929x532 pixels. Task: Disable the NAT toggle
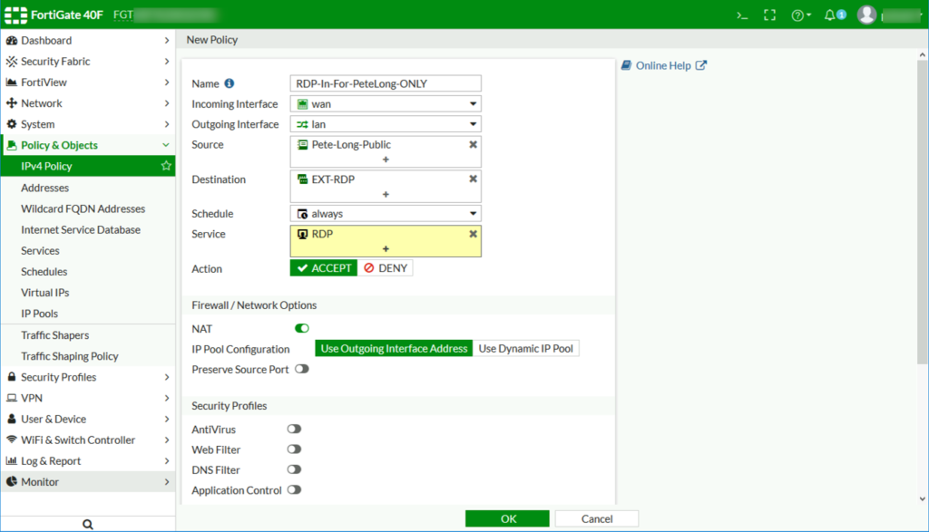click(x=301, y=328)
